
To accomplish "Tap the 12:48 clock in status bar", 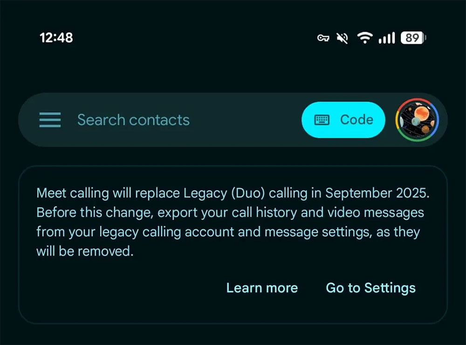I will [56, 38].
